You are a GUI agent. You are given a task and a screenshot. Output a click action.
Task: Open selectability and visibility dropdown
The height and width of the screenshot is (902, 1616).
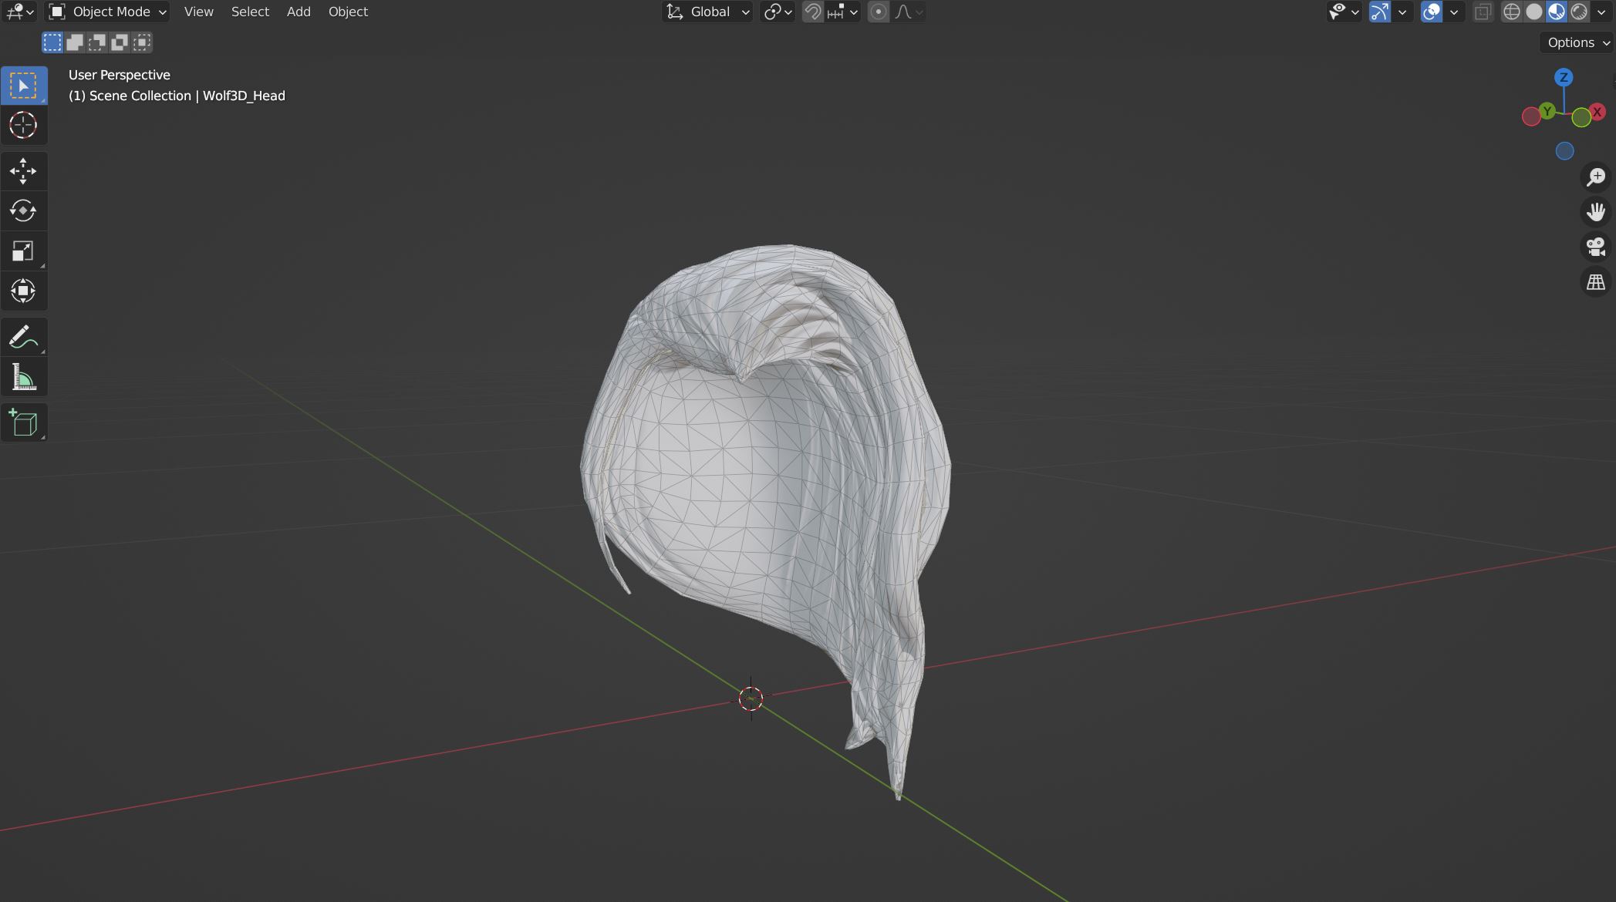pos(1344,12)
